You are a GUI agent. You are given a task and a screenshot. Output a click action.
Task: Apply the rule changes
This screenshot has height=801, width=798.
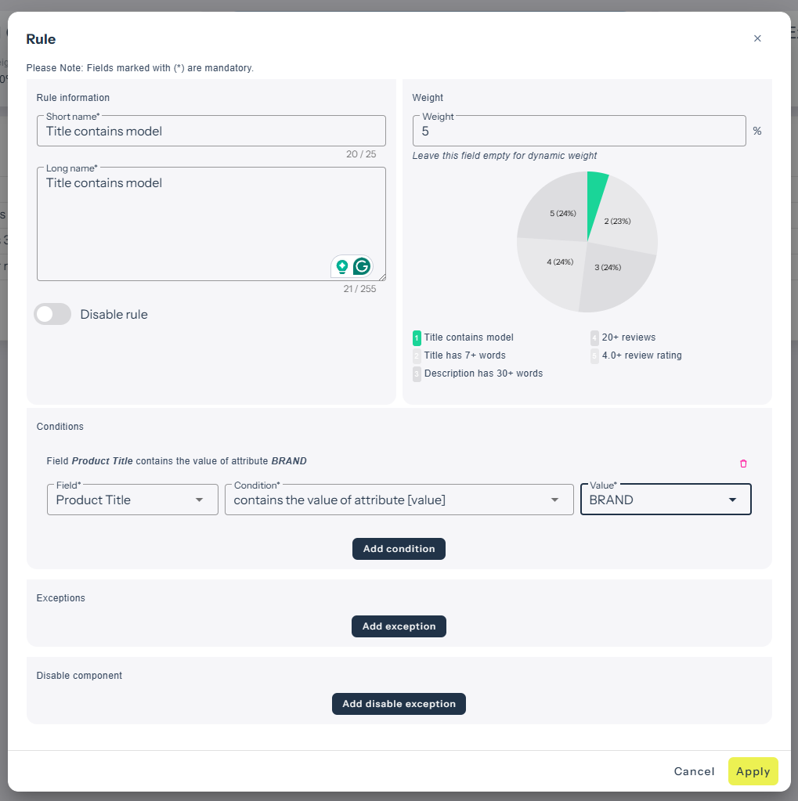click(753, 771)
